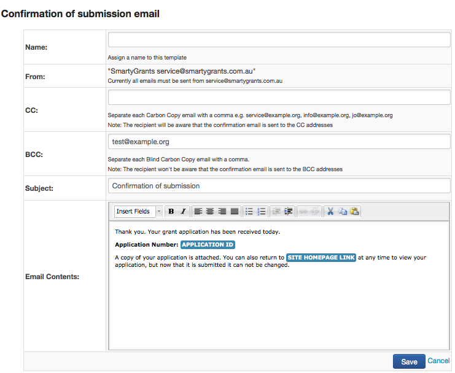Screen dimensions: 455x373
Task: Toggle bold formatting in the editor
Action: [171, 212]
